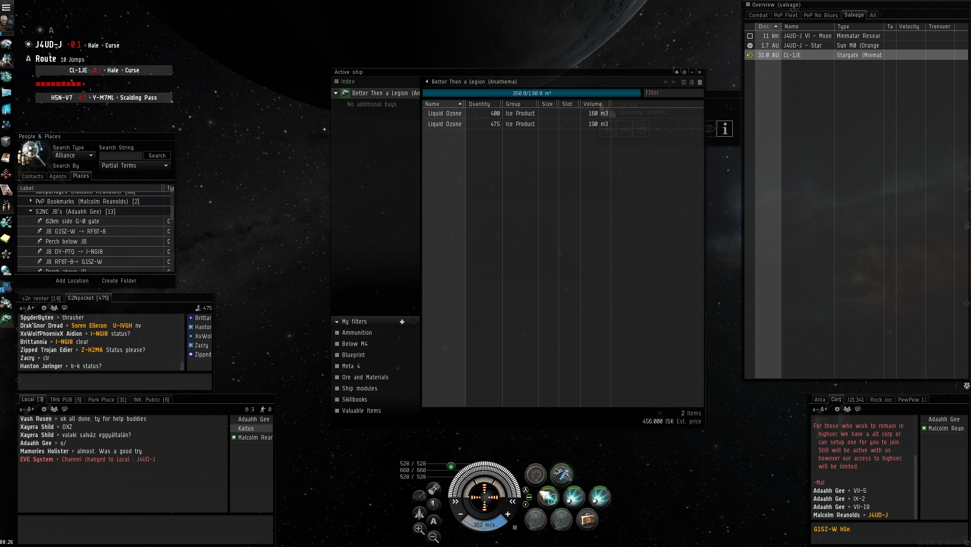Image resolution: width=971 pixels, height=547 pixels.
Task: Activate the covert ops cloak module
Action: [x=561, y=475]
